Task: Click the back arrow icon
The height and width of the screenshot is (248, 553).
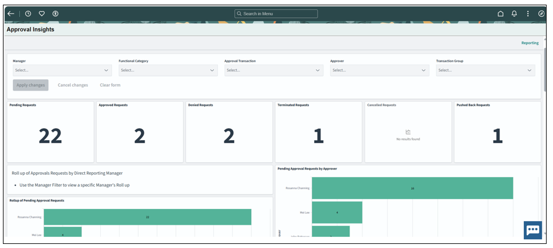Action: [11, 13]
